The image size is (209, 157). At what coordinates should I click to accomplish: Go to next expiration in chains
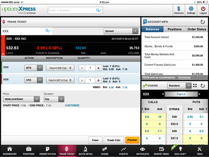[199, 94]
